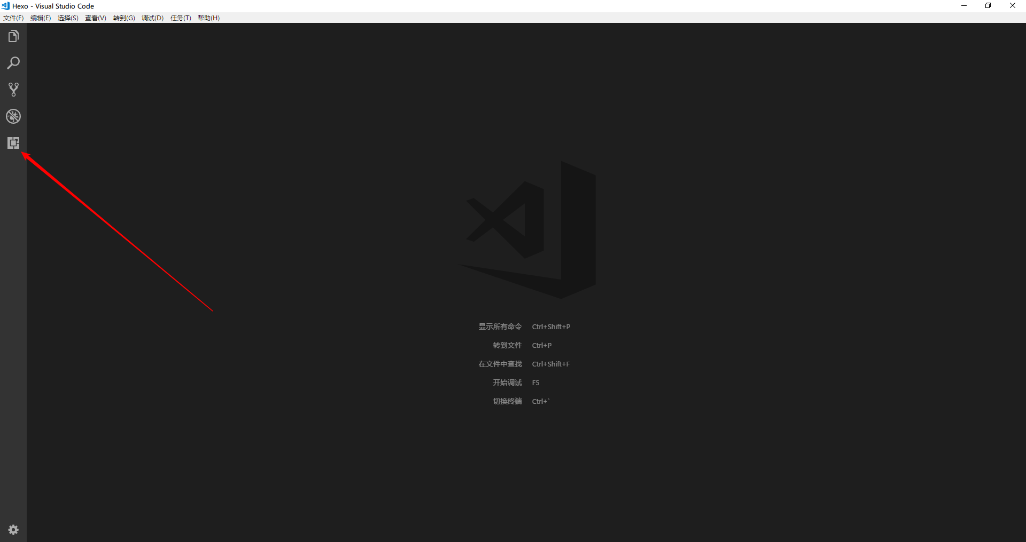Screen dimensions: 1026x542
Task: Open the 帮助(H) menu
Action: click(208, 18)
